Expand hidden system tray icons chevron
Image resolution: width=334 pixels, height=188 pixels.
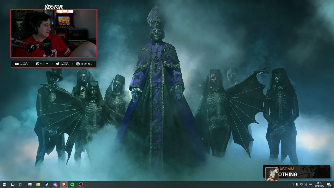[289, 185]
